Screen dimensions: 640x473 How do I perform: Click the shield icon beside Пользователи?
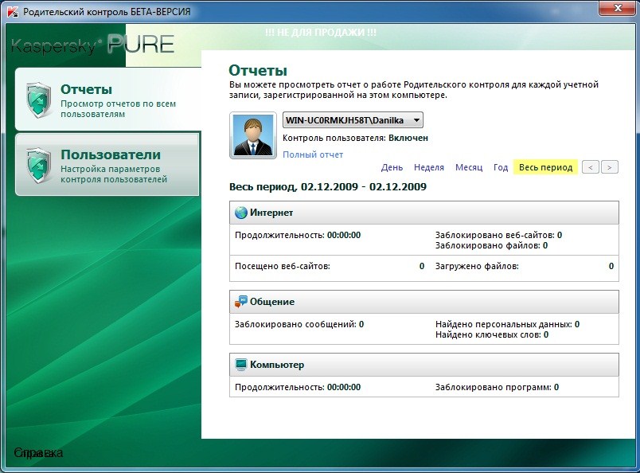pyautogui.click(x=39, y=166)
